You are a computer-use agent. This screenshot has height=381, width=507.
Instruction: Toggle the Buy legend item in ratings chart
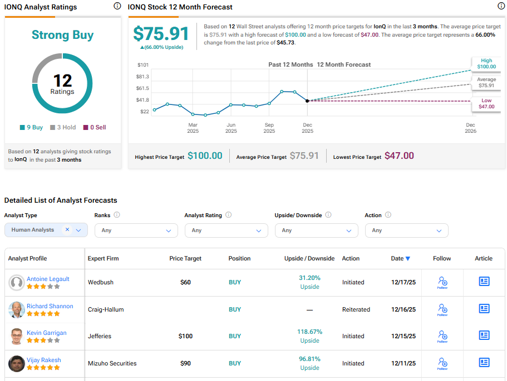[31, 127]
